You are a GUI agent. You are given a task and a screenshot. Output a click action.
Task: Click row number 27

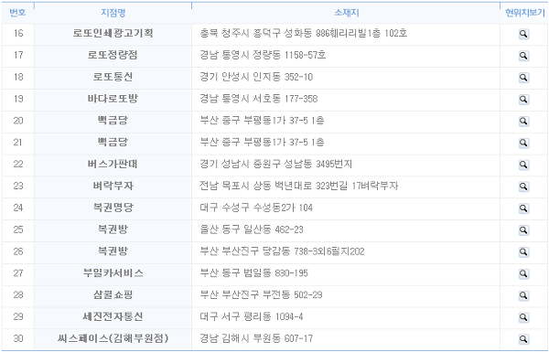(18, 273)
